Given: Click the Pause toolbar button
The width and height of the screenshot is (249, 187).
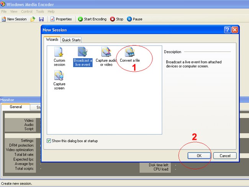Looking at the screenshot, I should [134, 19].
